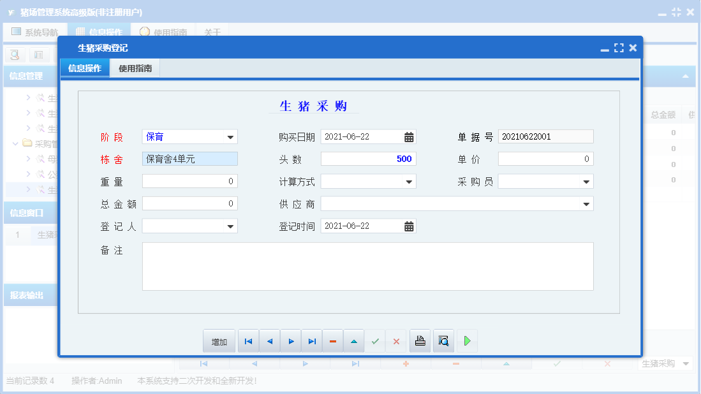Image resolution: width=701 pixels, height=394 pixels.
Task: Open calendar picker for 购买日期
Action: click(409, 137)
